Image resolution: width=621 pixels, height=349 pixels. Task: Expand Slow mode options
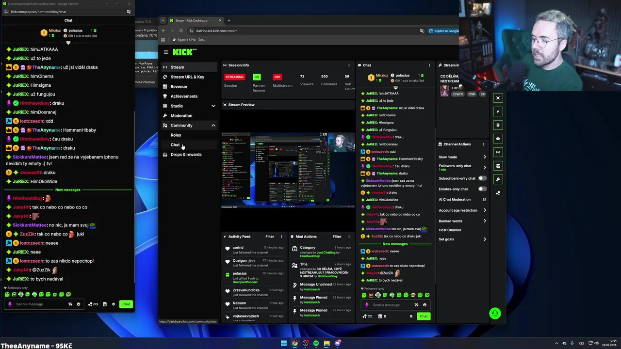(484, 157)
